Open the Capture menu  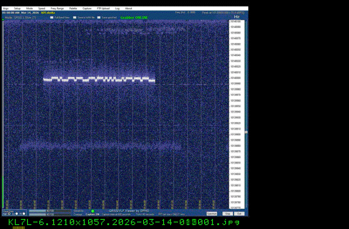(87, 8)
